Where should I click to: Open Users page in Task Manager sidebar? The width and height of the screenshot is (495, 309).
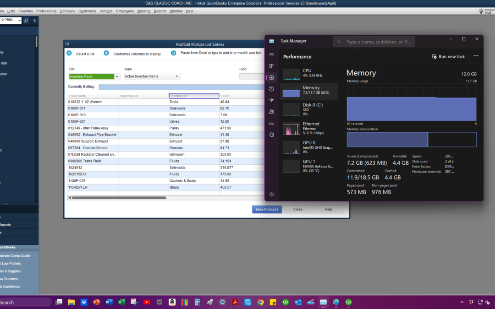271,112
